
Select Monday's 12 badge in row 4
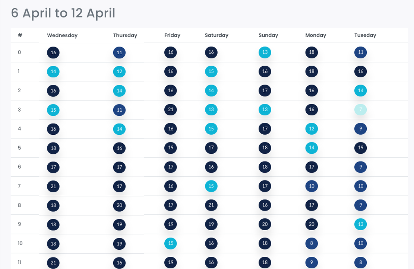tap(312, 129)
